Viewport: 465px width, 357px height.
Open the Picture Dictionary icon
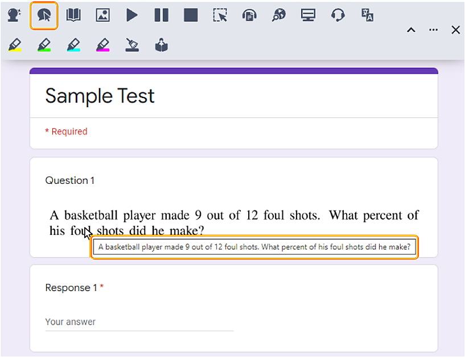click(x=103, y=15)
